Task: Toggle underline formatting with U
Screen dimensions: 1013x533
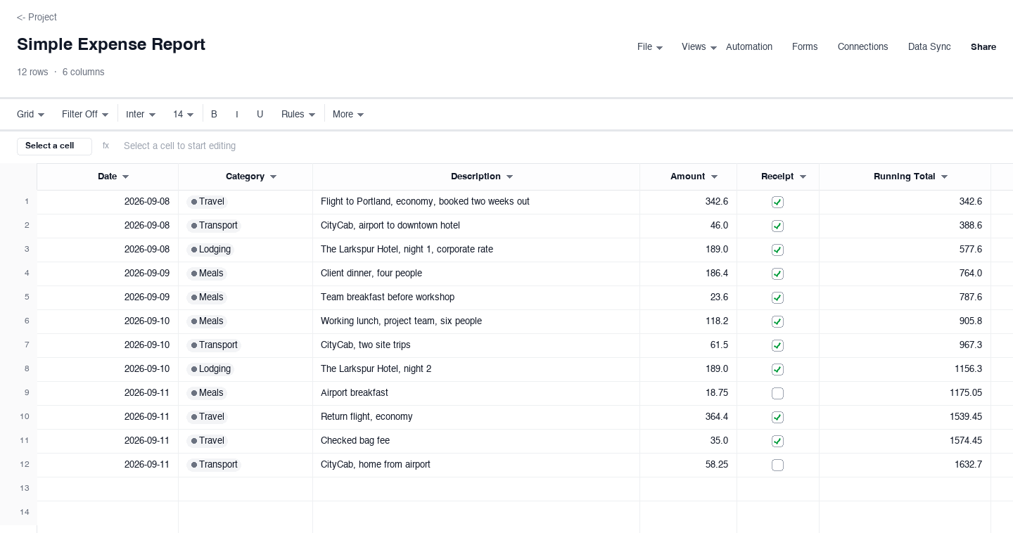Action: pos(260,114)
